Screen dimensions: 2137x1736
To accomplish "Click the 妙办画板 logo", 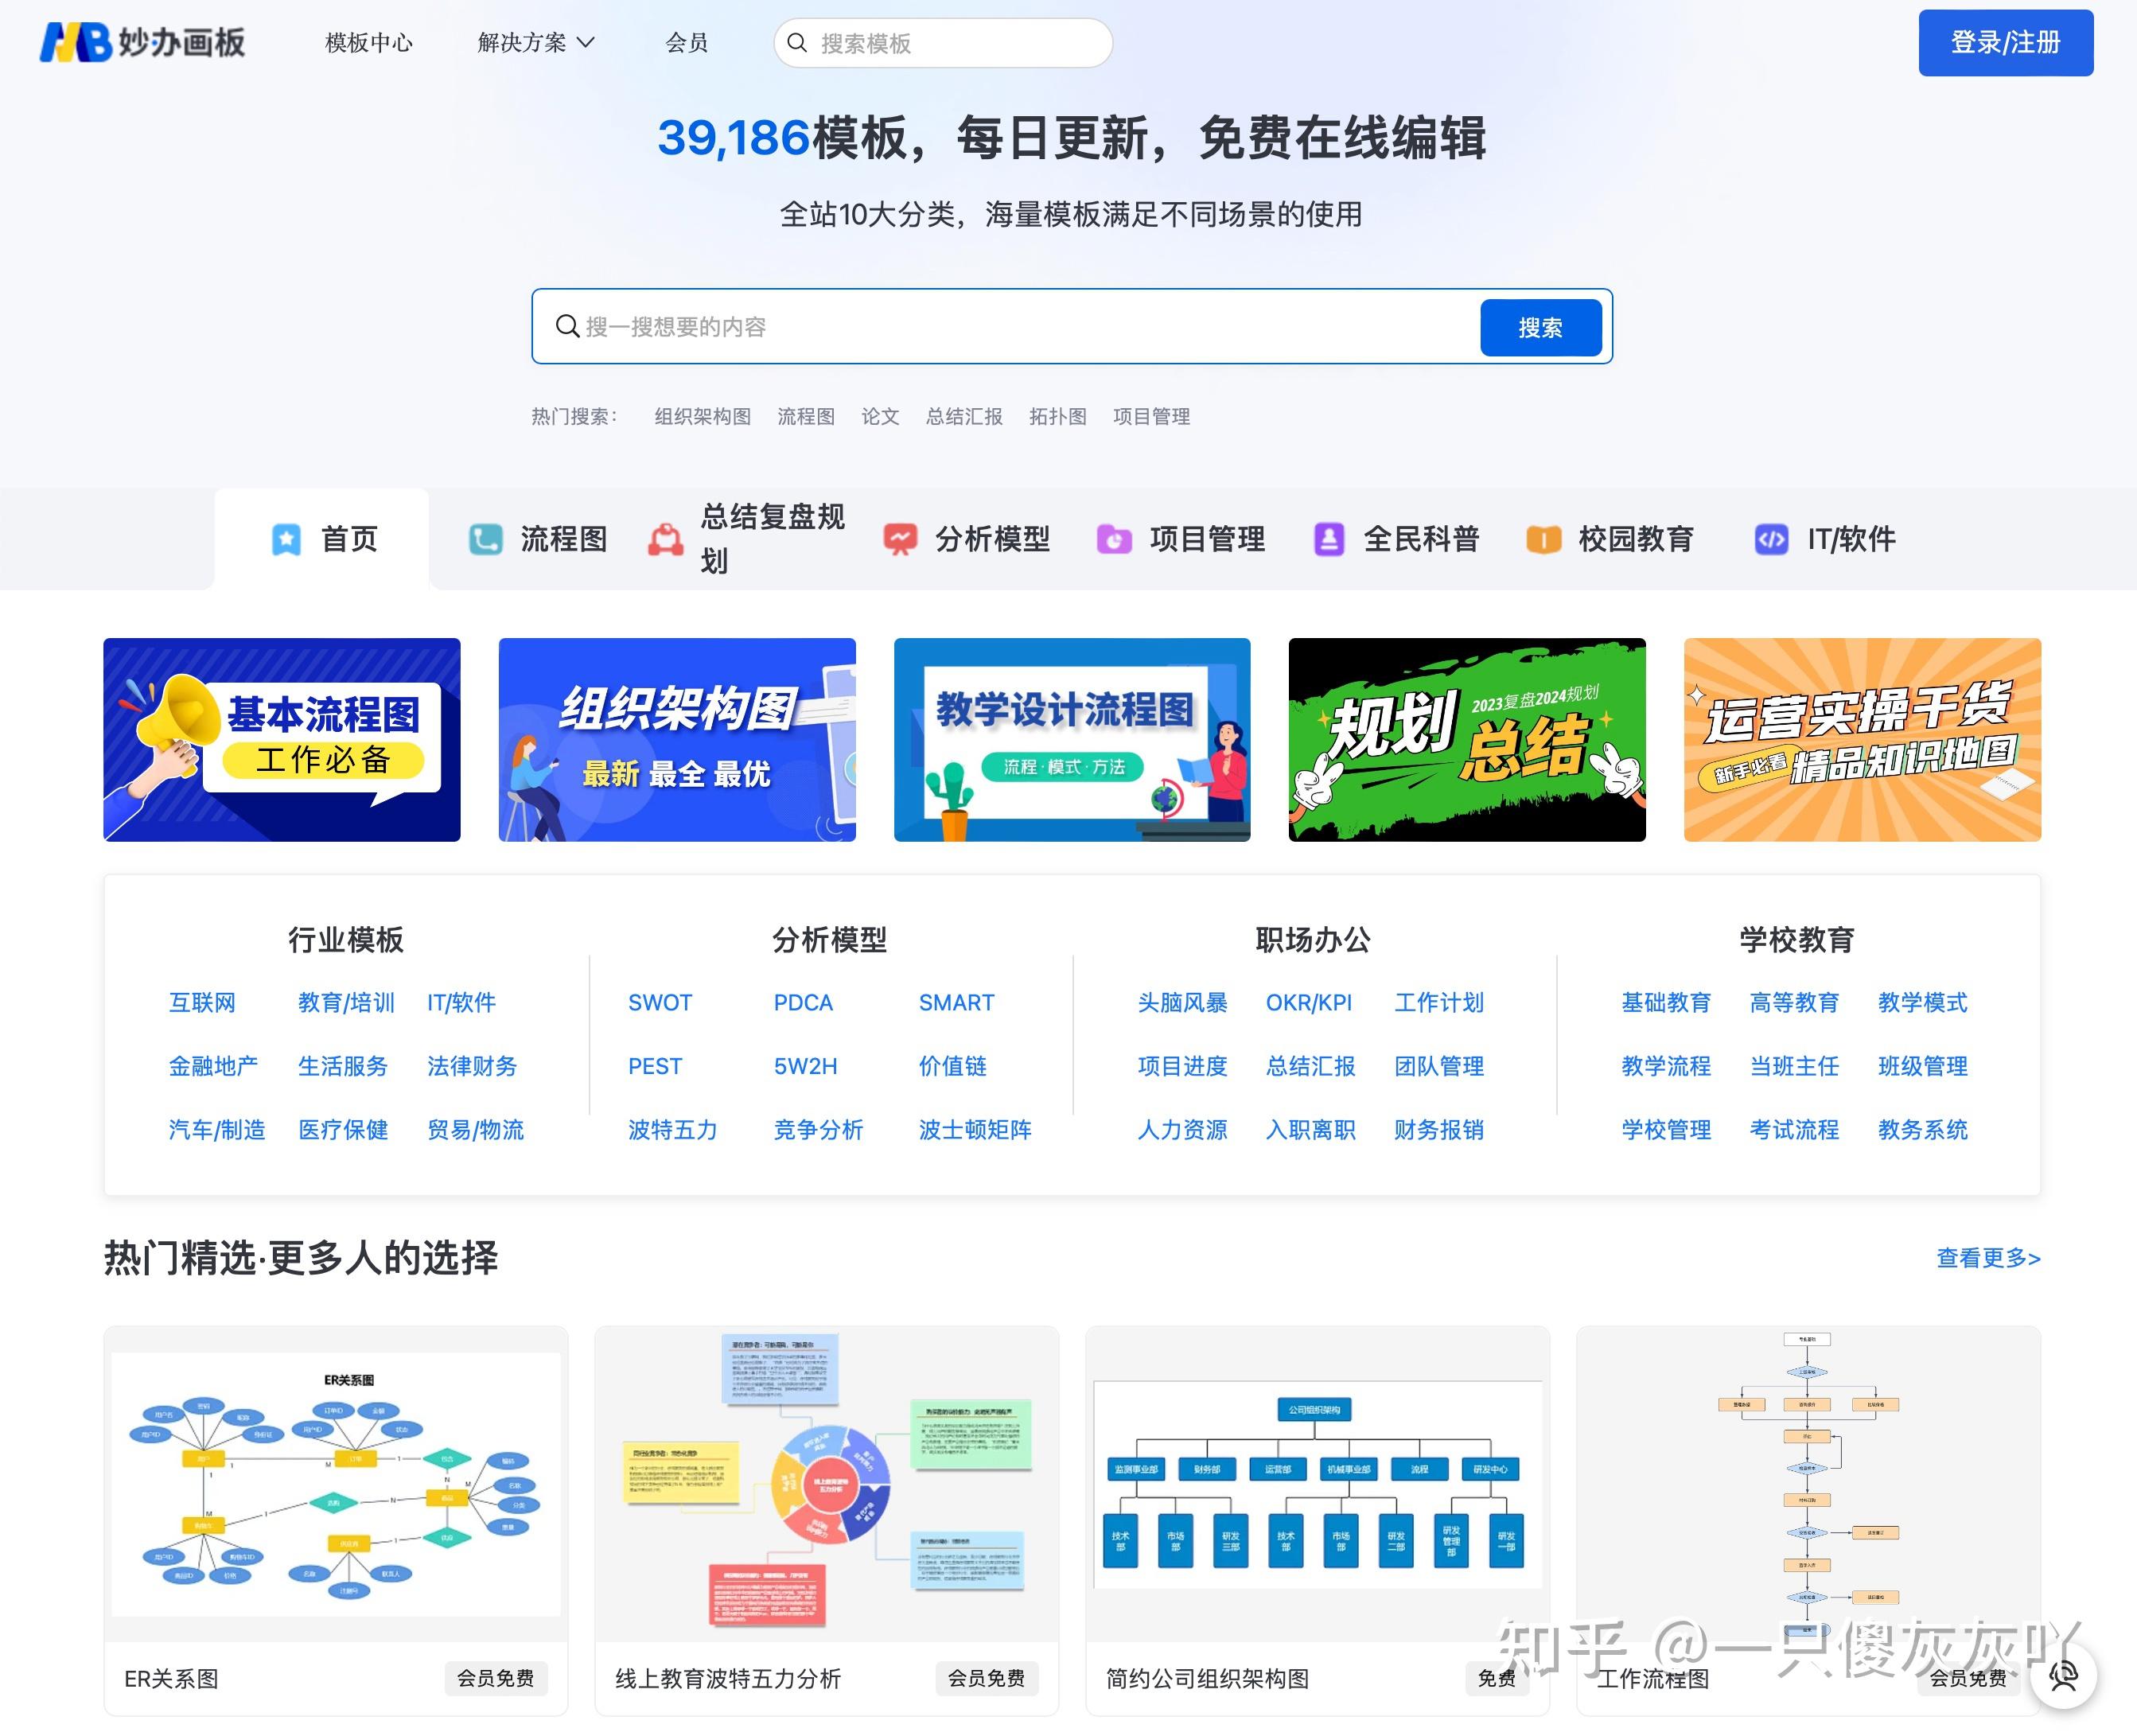I will [142, 42].
